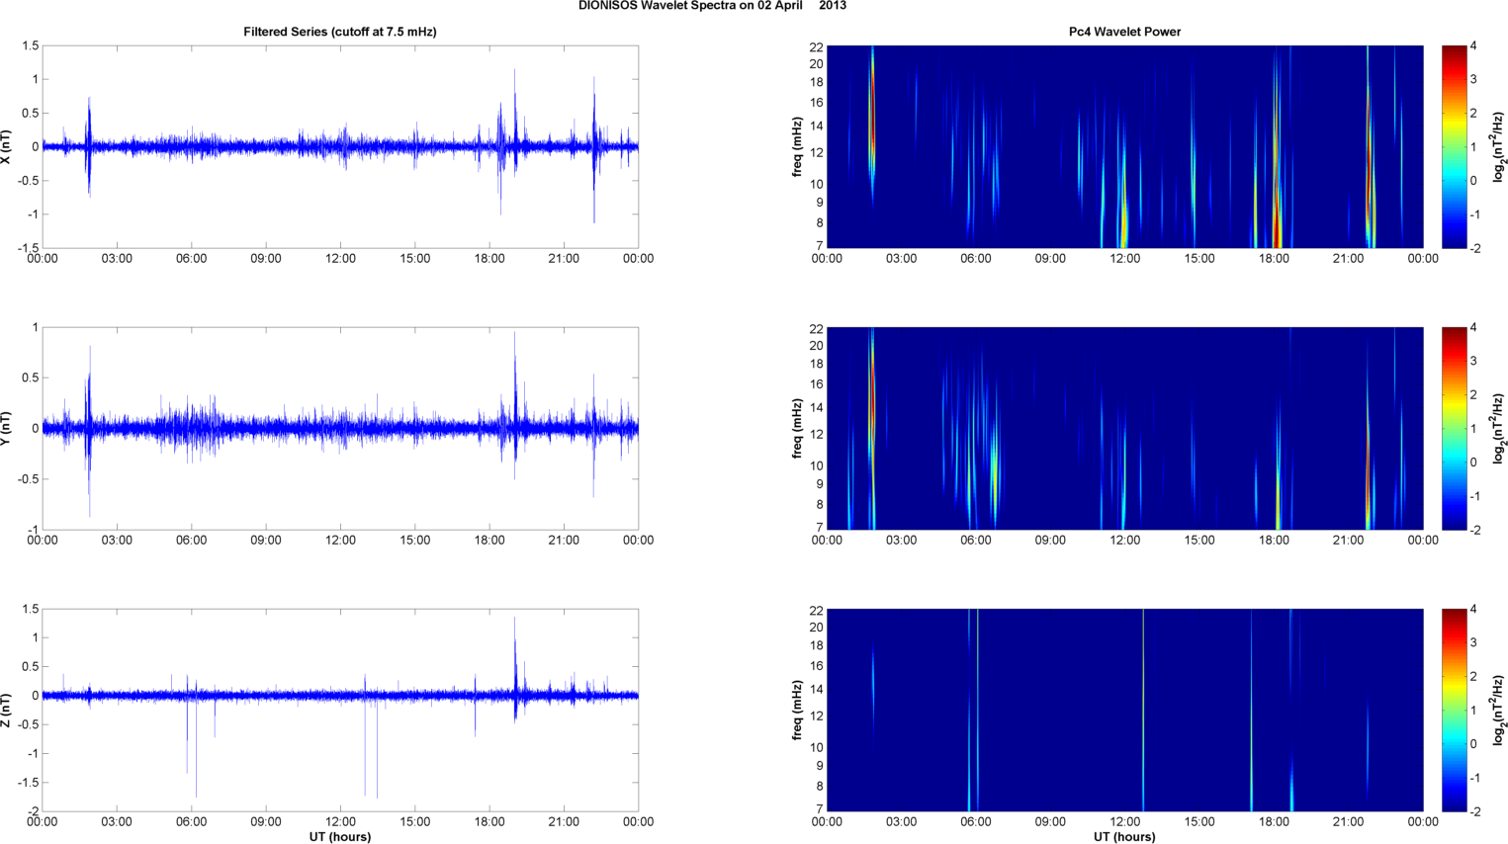Select "UT (hours)" label under the bottom spectrum
This screenshot has width=1508, height=844.
coord(1124,837)
